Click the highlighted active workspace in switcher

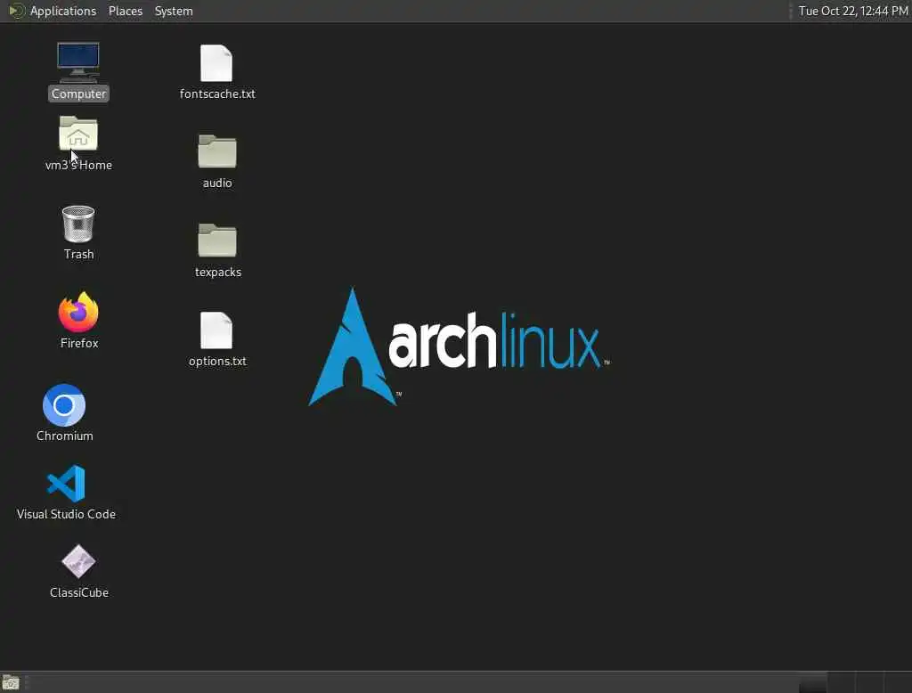(812, 682)
